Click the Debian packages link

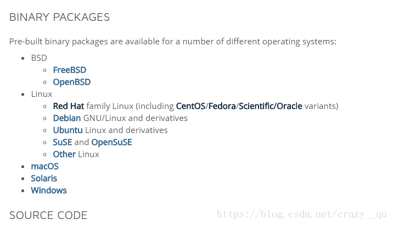coord(66,118)
